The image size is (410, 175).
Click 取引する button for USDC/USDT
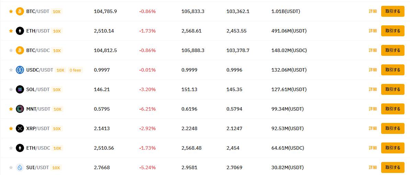point(393,70)
